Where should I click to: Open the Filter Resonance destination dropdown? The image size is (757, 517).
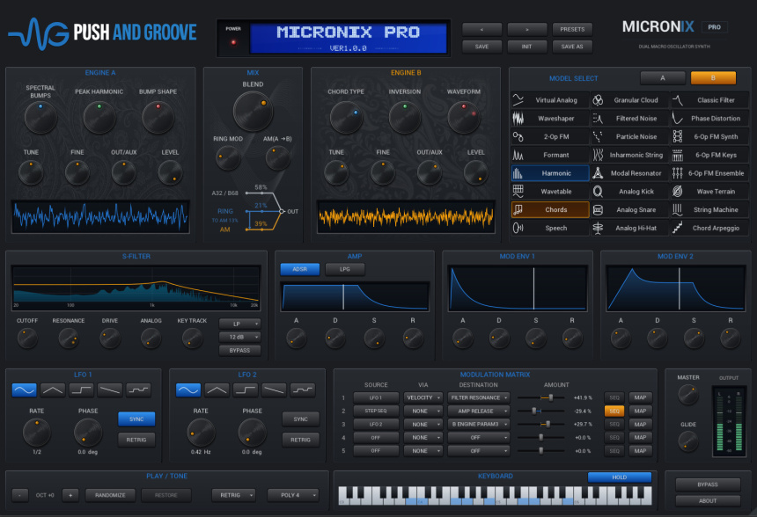click(x=479, y=397)
